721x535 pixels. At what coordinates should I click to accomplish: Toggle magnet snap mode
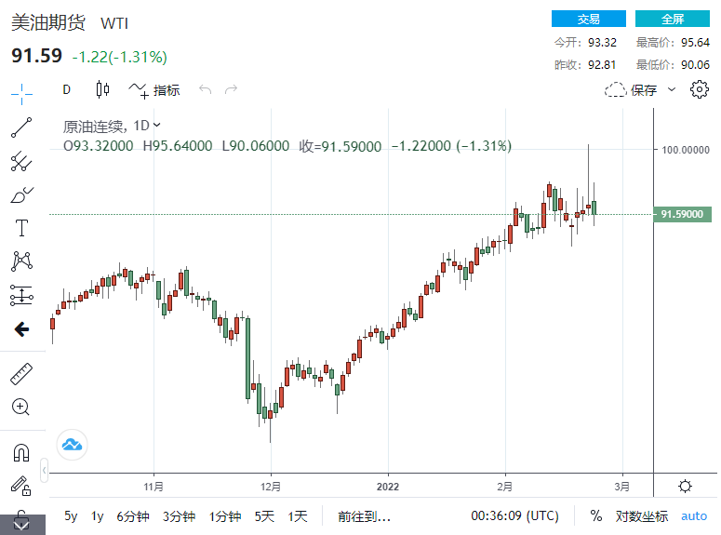tap(20, 453)
